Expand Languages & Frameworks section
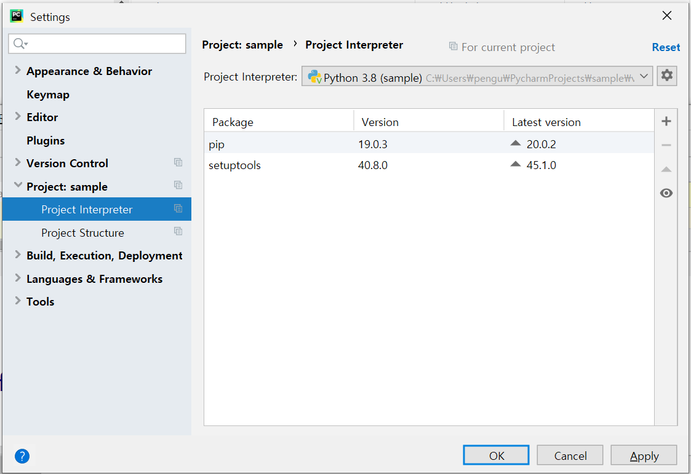This screenshot has width=691, height=474. click(x=18, y=278)
